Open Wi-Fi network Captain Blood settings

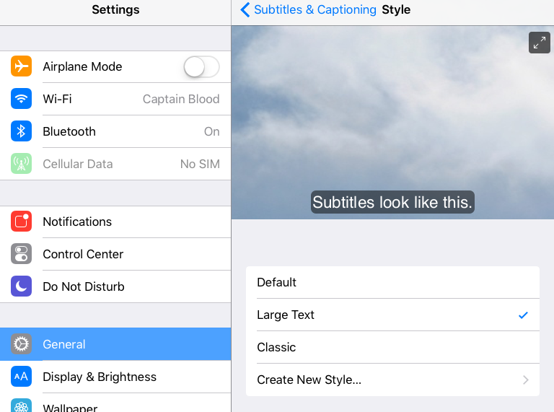pyautogui.click(x=115, y=99)
